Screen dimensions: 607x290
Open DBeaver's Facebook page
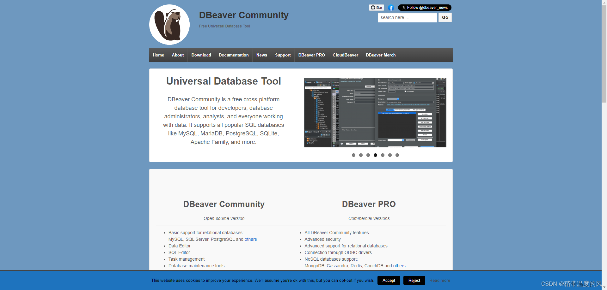tap(391, 7)
